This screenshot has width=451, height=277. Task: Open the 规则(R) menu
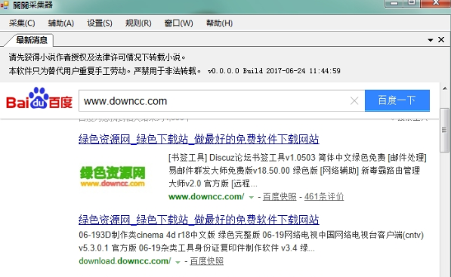pyautogui.click(x=138, y=23)
